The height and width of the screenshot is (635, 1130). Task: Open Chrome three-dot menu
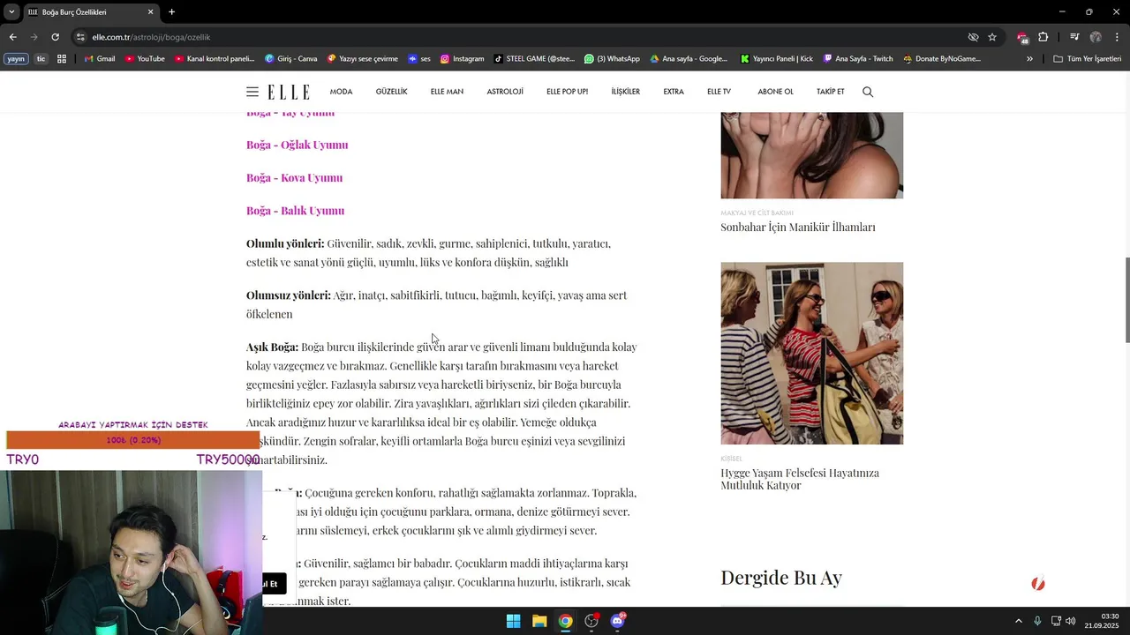pyautogui.click(x=1116, y=37)
